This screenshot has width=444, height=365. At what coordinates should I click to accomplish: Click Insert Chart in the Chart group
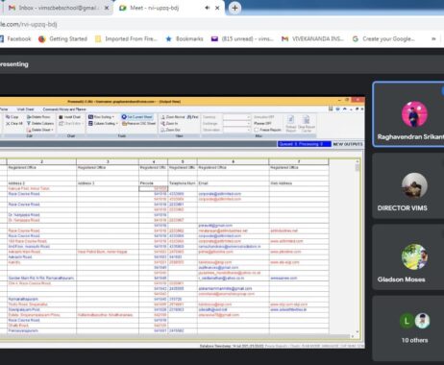point(69,117)
